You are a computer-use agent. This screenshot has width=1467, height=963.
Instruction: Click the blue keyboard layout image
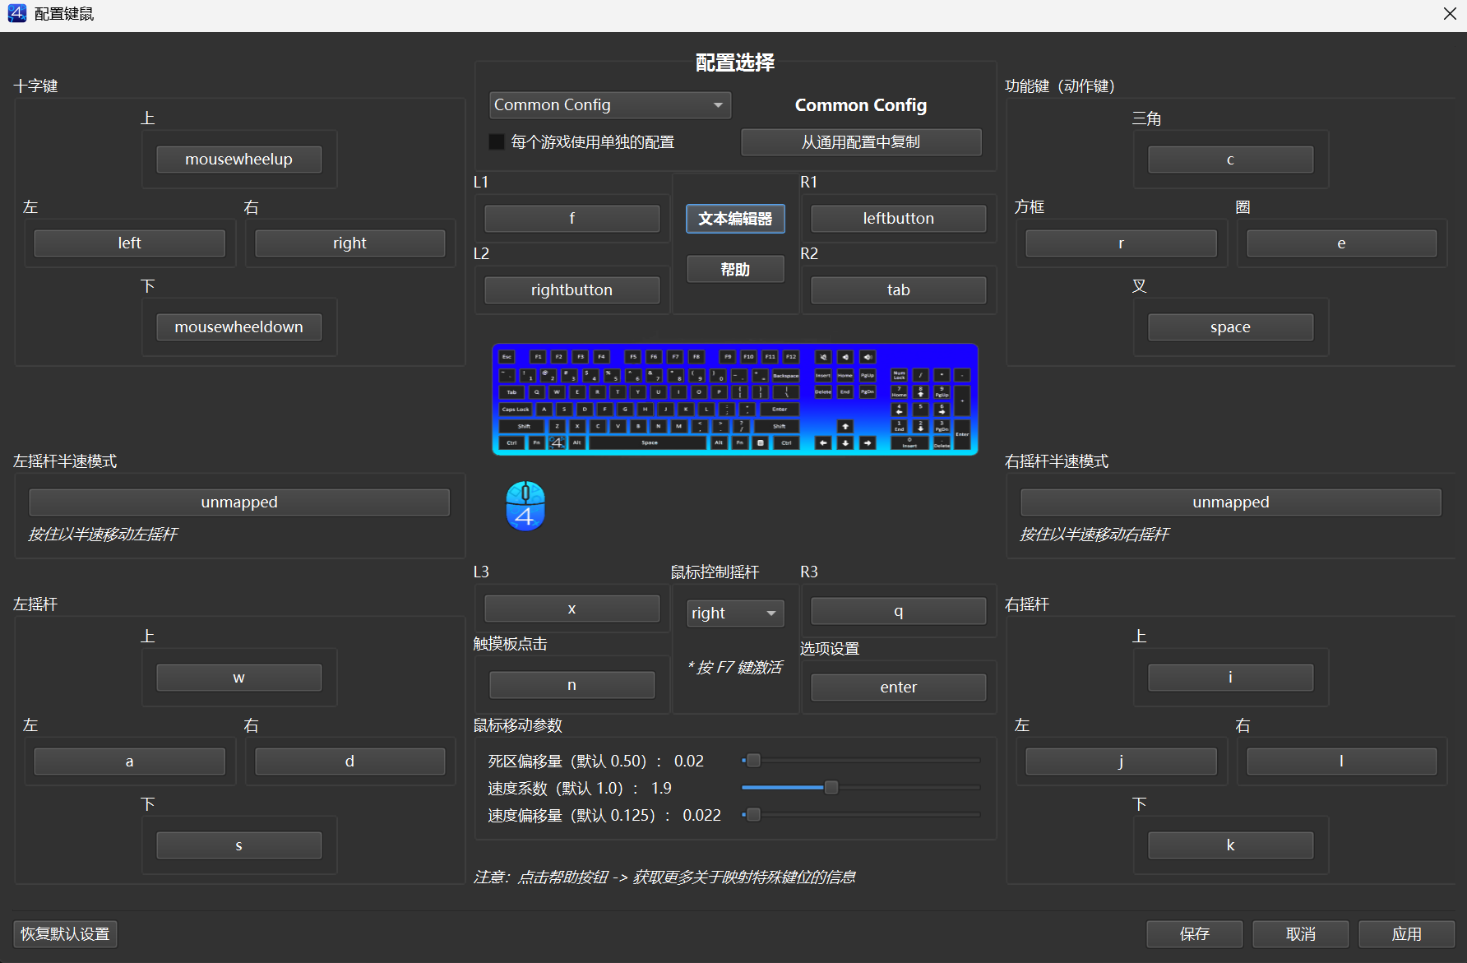point(734,400)
